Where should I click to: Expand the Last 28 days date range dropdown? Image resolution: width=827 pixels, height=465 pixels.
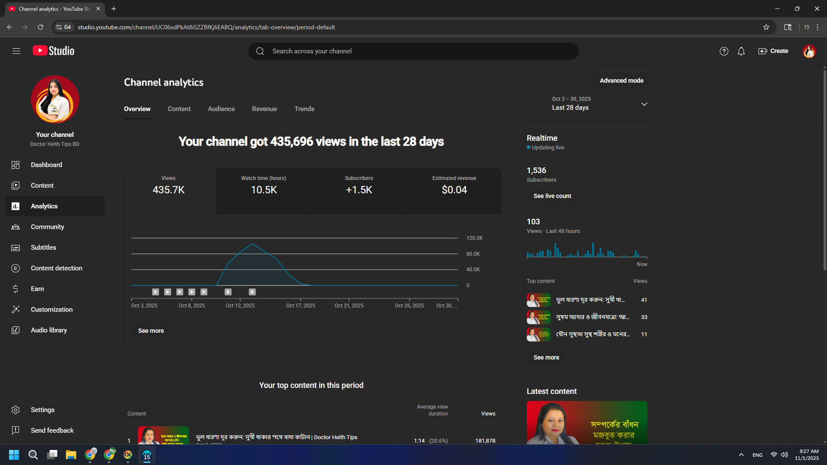[x=644, y=104]
